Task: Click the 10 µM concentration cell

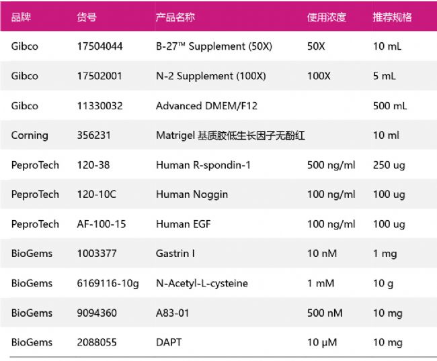Action: click(323, 342)
